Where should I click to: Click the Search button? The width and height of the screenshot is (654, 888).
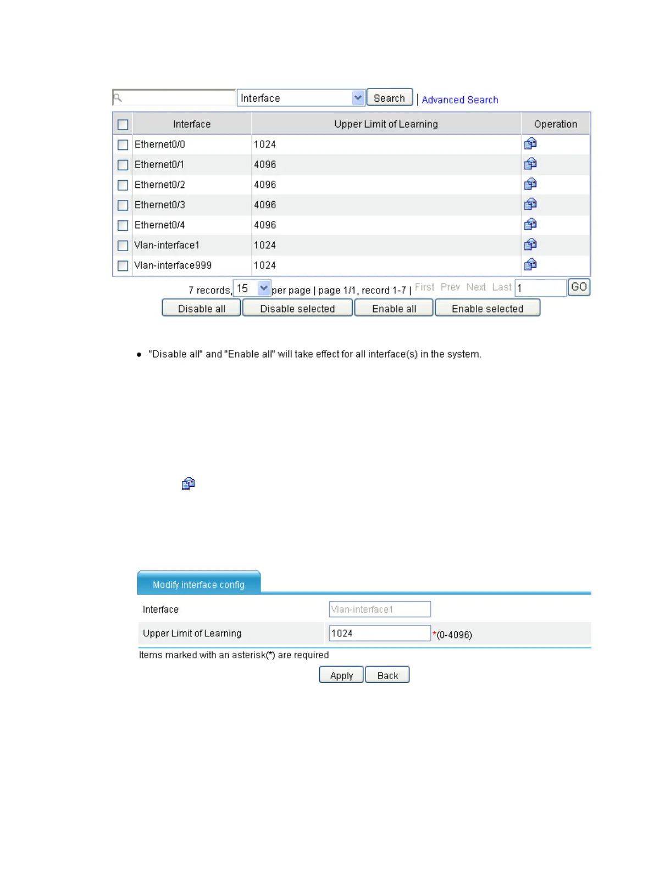pos(390,98)
